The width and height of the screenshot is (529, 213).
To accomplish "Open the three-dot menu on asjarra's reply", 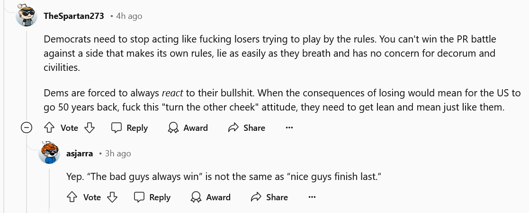I will (312, 197).
